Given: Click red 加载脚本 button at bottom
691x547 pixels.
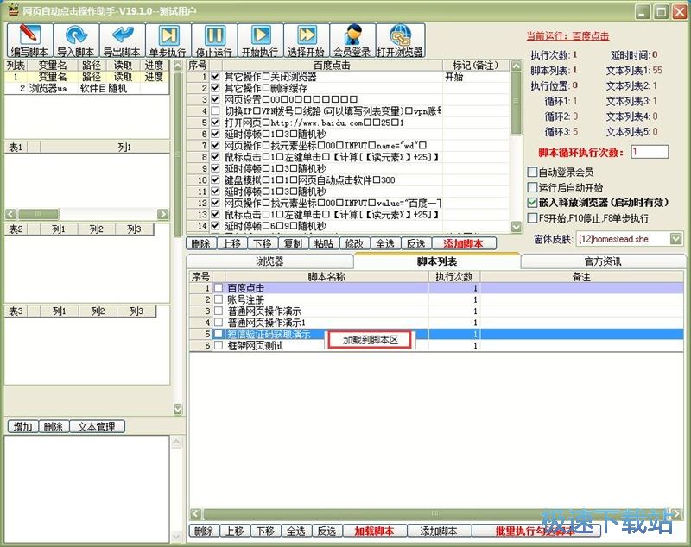Looking at the screenshot, I should (374, 531).
